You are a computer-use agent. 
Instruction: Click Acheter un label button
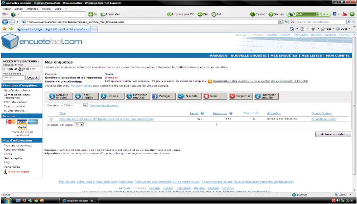(x=333, y=134)
